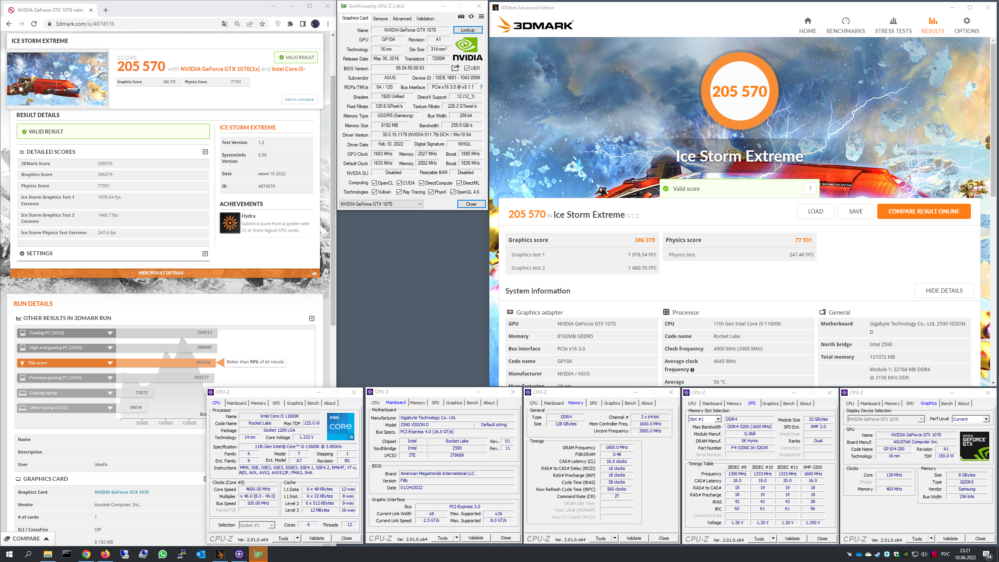Click This score bar in results chart

tap(116, 363)
